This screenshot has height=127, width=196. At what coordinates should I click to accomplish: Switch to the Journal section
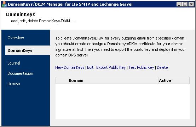pos(14,63)
